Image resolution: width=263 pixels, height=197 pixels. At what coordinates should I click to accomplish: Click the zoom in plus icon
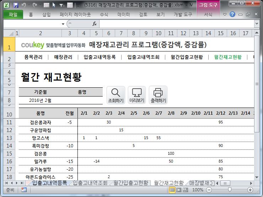(250, 190)
